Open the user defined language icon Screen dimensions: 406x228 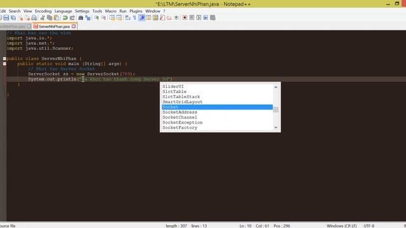coord(148,18)
